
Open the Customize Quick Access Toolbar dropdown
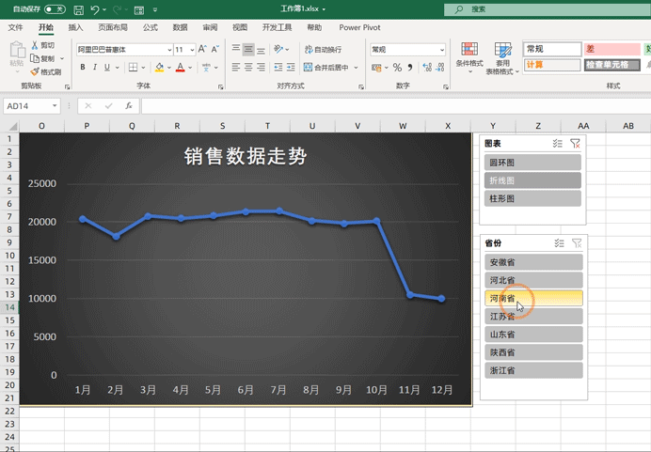tap(155, 9)
